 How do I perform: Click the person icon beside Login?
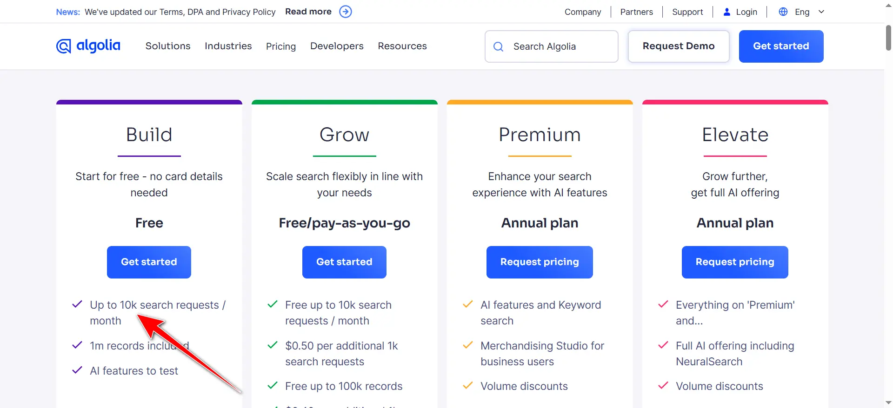point(726,12)
